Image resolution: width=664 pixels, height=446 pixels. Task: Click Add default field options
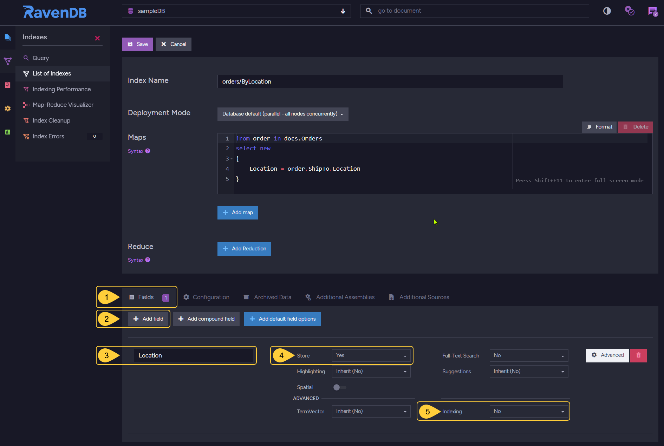282,319
